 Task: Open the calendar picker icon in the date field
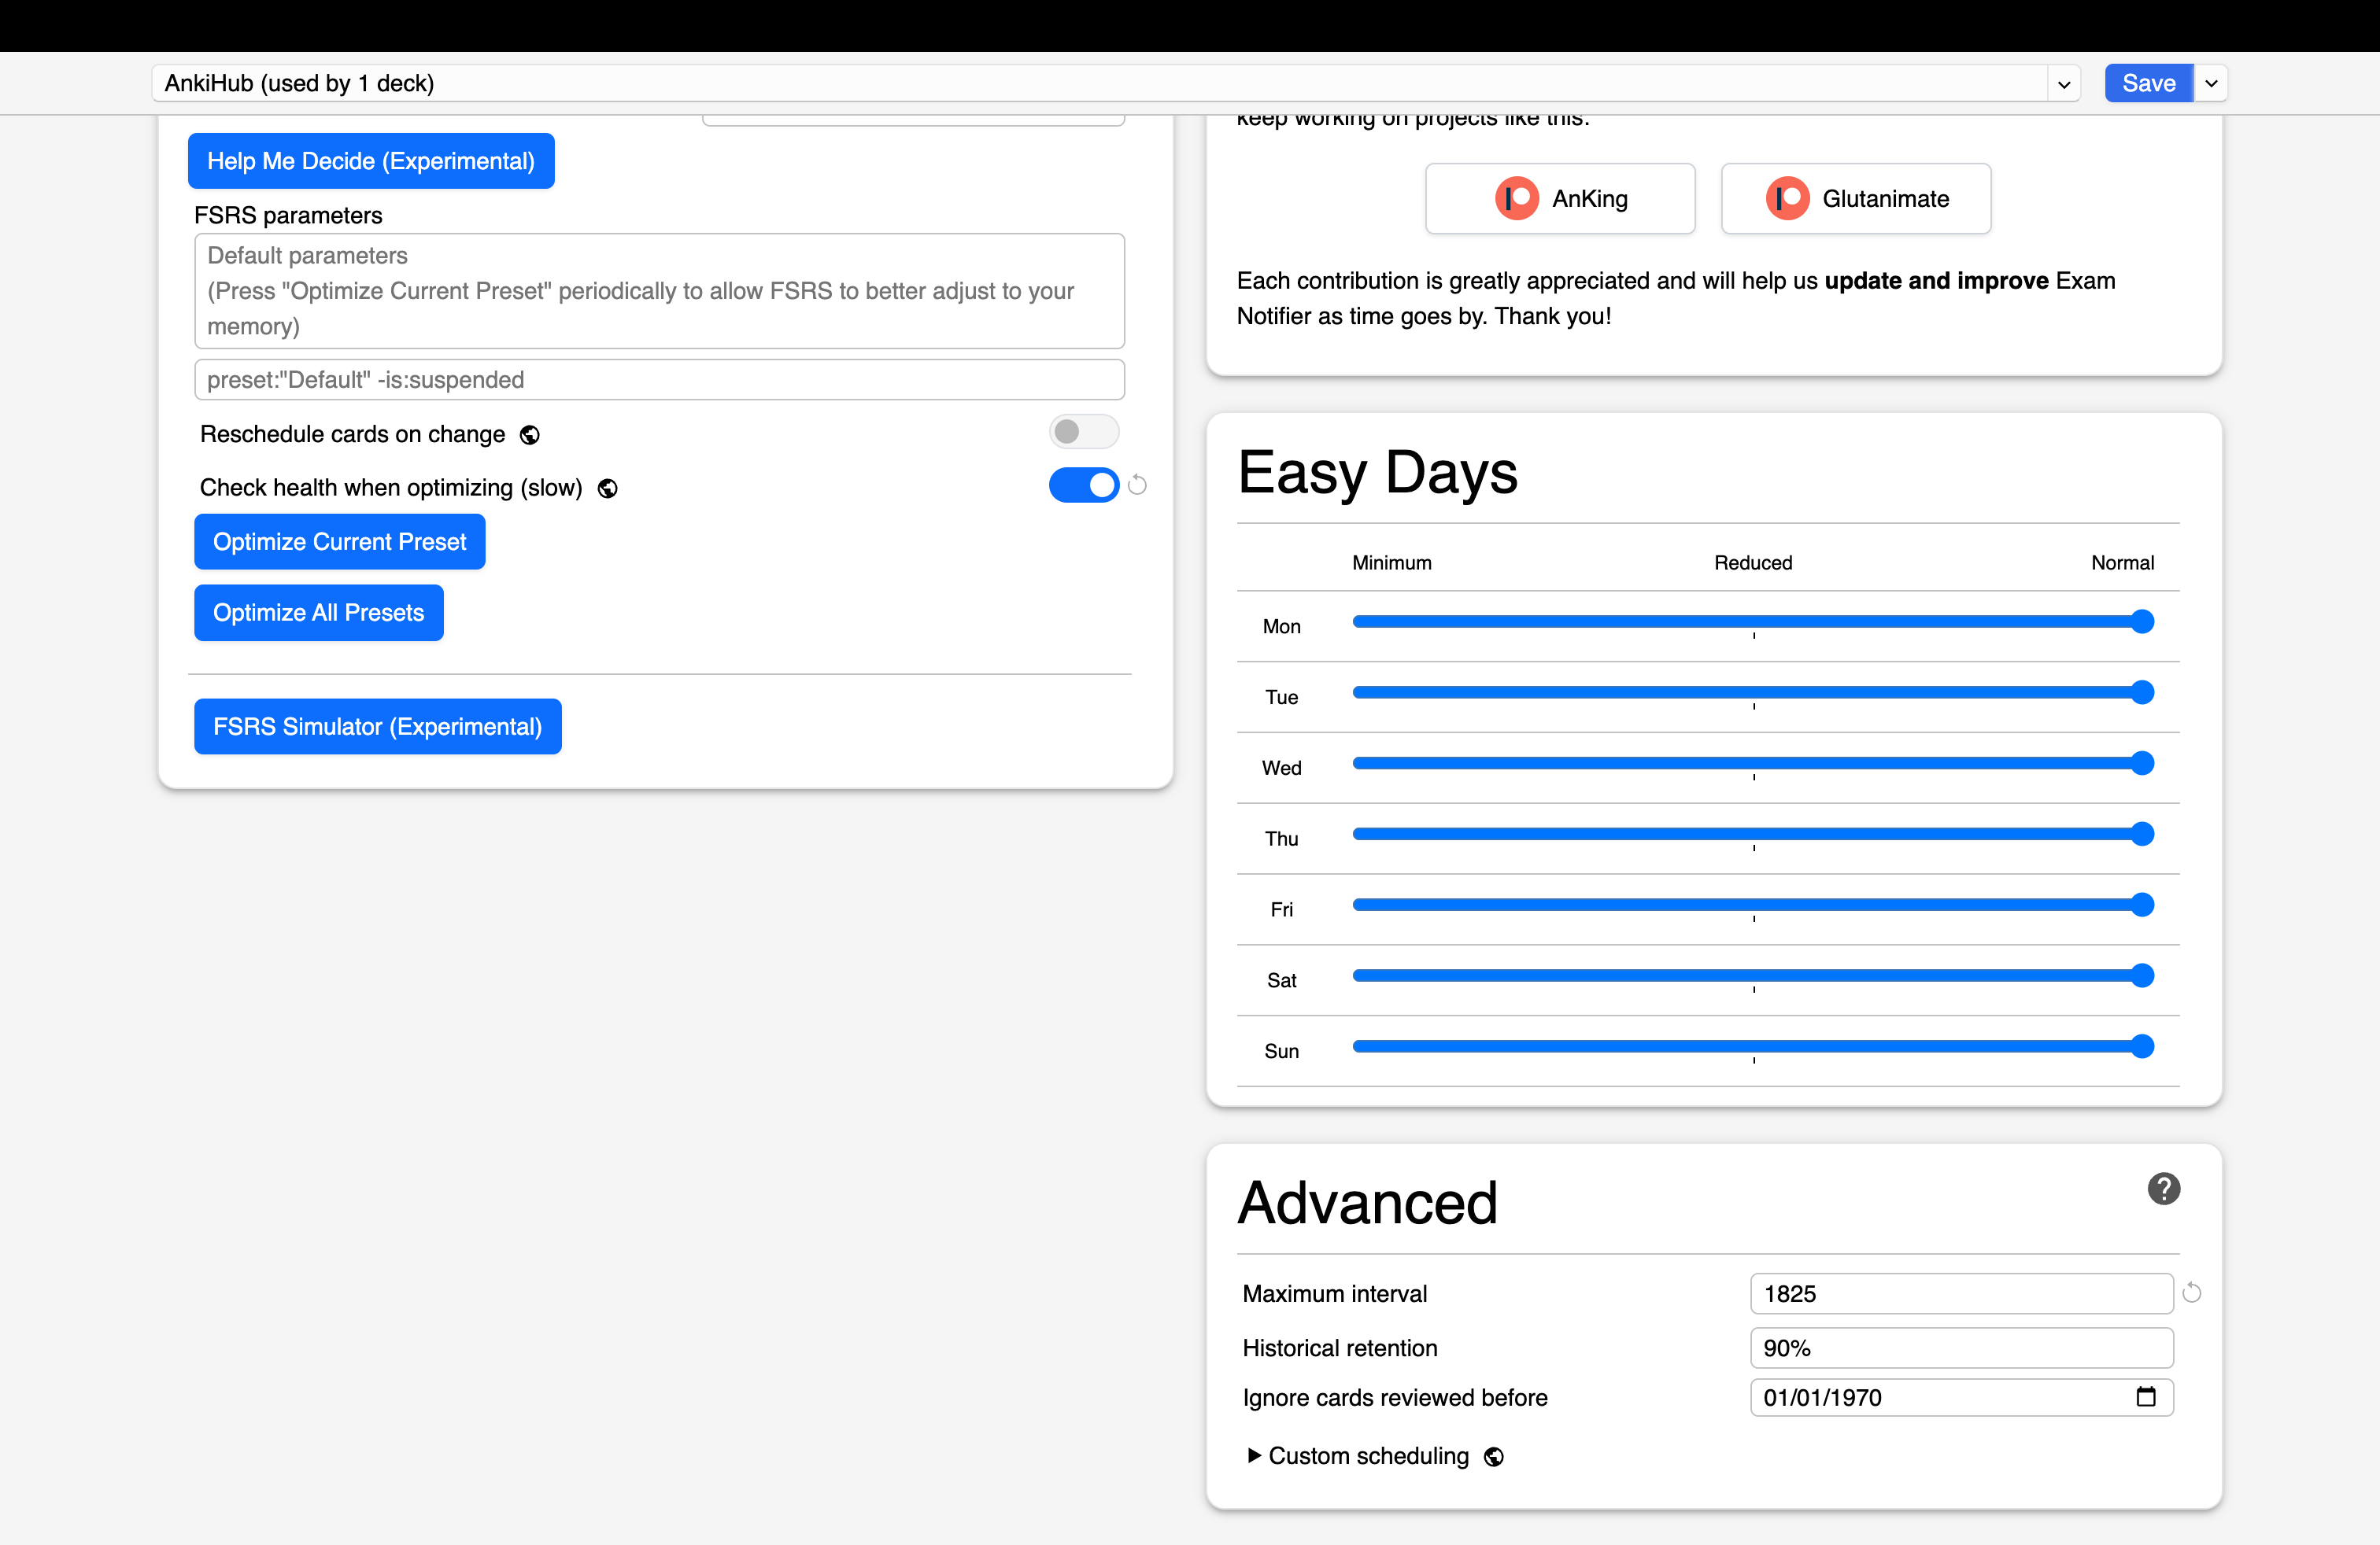pos(2145,1397)
